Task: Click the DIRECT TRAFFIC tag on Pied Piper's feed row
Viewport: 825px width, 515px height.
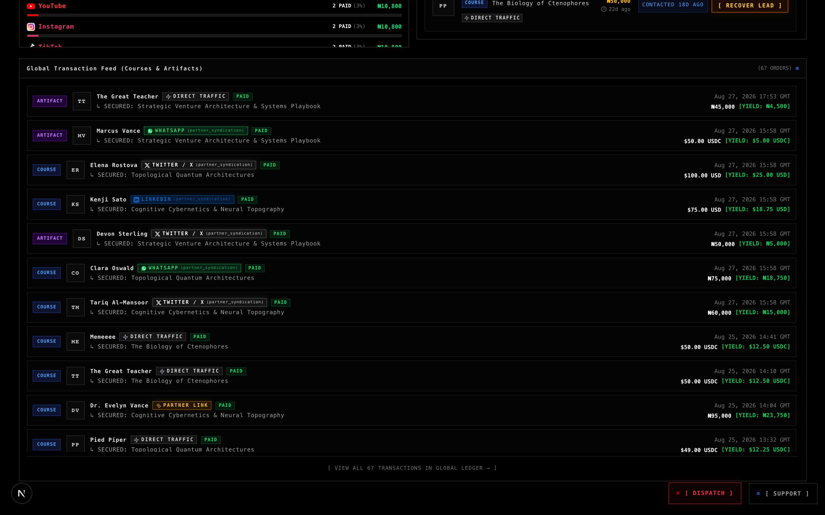Action: [x=164, y=440]
